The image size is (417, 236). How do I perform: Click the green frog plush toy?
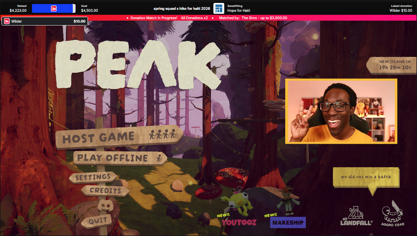[x=238, y=203]
